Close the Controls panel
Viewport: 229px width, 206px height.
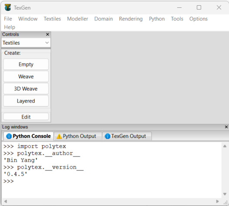(x=47, y=34)
